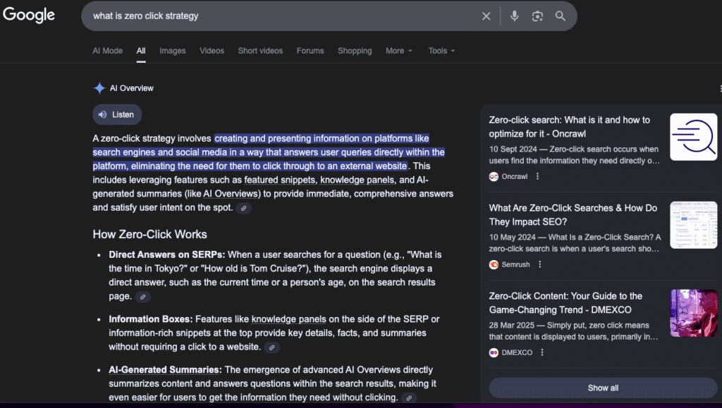Open the three-dot menu on the Semrush result

[539, 264]
